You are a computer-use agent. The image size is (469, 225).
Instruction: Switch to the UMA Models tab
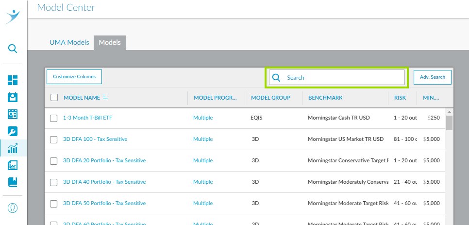69,43
